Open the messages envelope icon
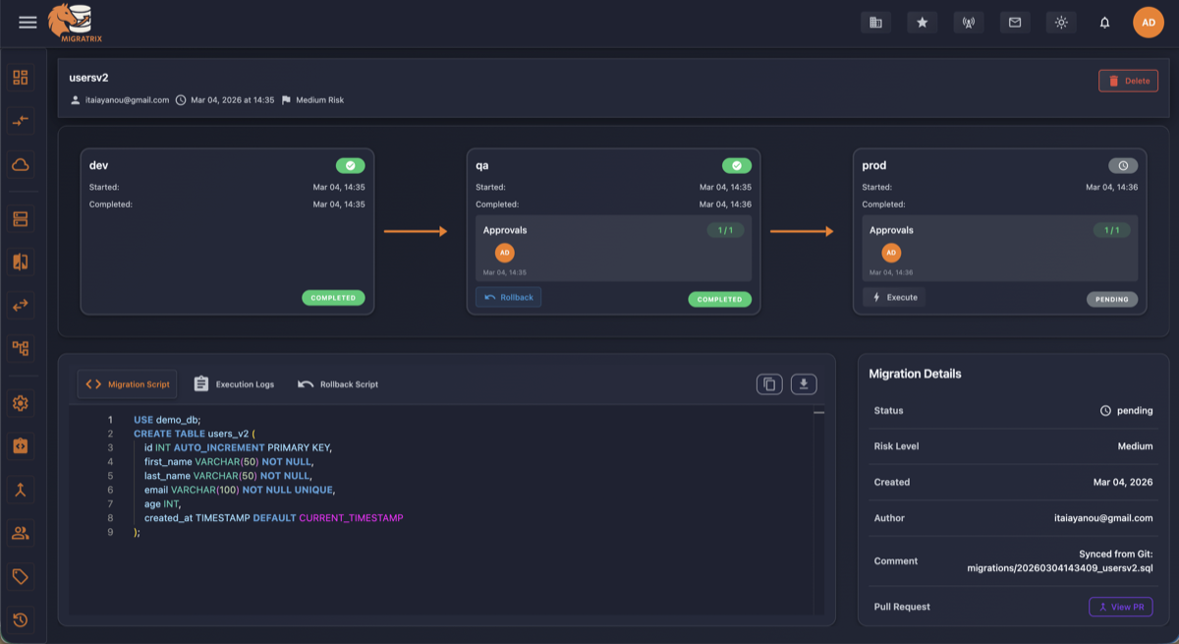The width and height of the screenshot is (1179, 644). (x=1015, y=22)
